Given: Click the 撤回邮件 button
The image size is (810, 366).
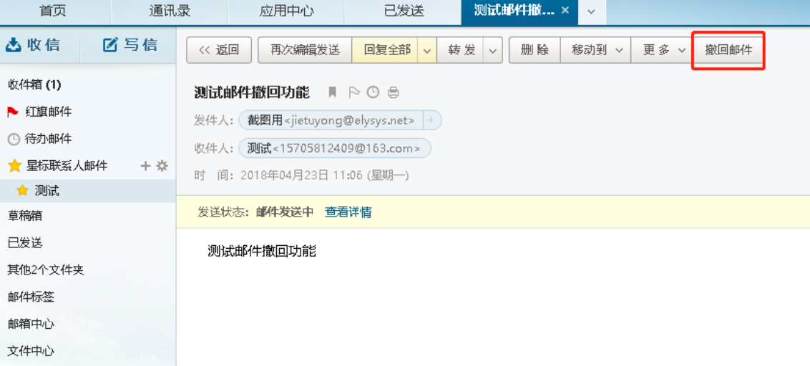Looking at the screenshot, I should pyautogui.click(x=728, y=50).
